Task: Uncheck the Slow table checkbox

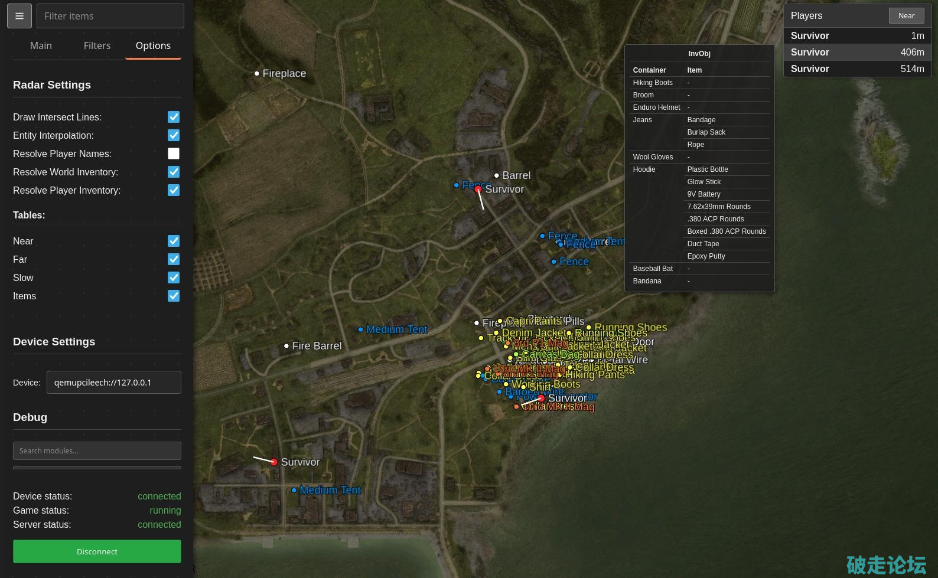Action: click(173, 277)
